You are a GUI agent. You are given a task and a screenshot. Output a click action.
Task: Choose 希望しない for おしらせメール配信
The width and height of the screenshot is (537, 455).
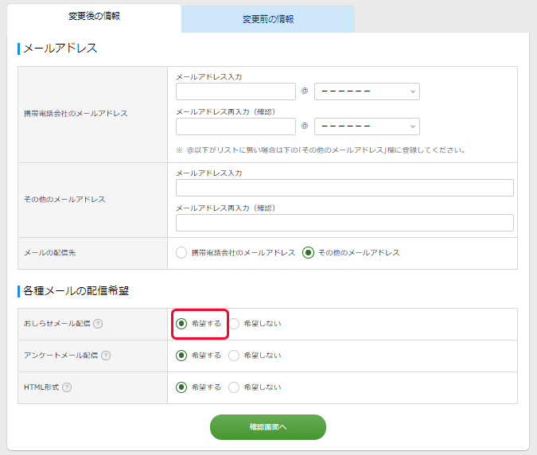(x=234, y=324)
